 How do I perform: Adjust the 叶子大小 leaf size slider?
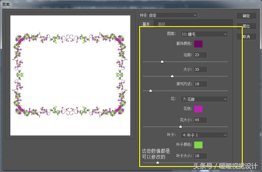click(x=158, y=162)
